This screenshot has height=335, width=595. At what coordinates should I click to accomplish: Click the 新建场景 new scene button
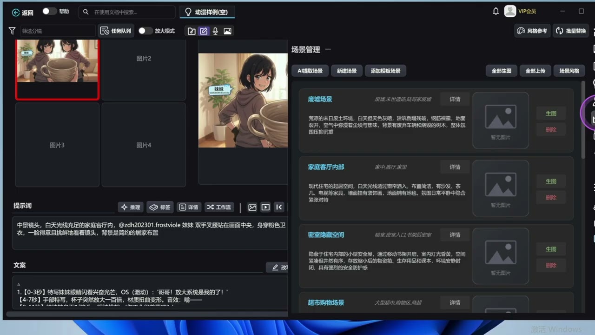(x=347, y=71)
